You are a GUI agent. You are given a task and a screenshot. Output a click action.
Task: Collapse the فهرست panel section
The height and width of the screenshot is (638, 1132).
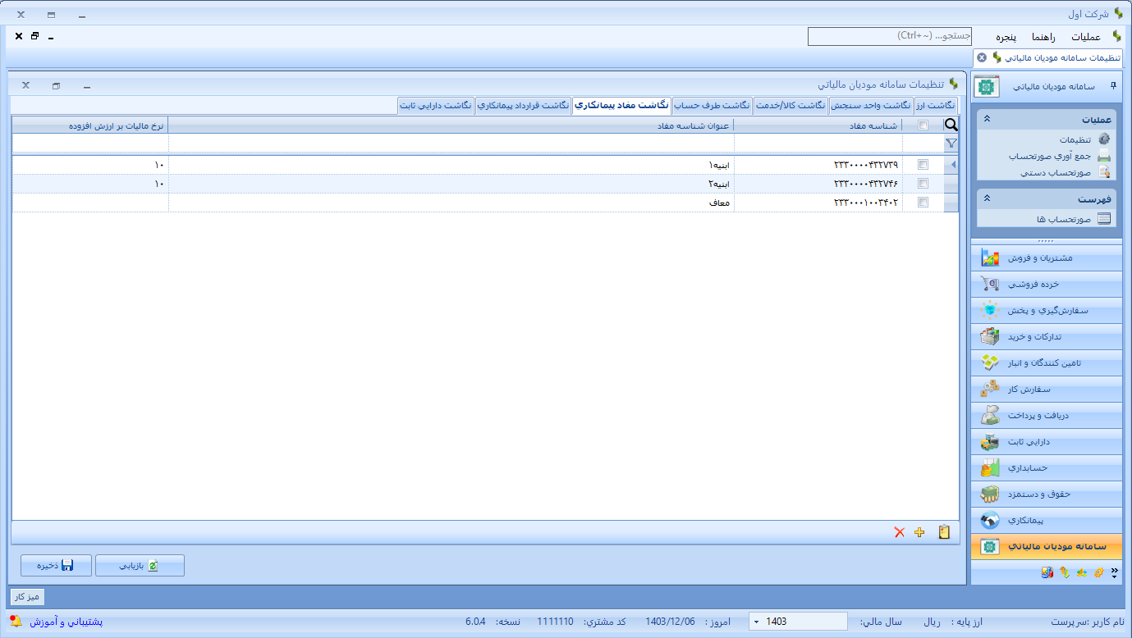[987, 198]
